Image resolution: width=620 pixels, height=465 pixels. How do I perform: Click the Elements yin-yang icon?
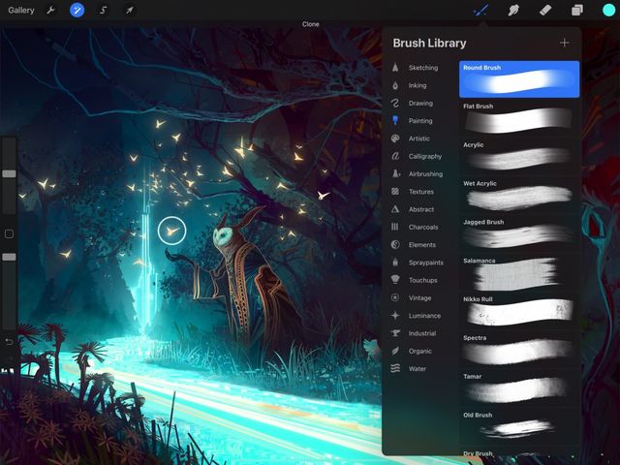395,245
